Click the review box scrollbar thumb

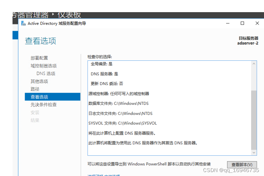254,120
